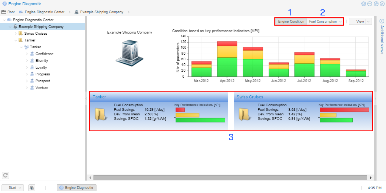
Task: Click the scrollbar left arrow
Action: point(90,178)
